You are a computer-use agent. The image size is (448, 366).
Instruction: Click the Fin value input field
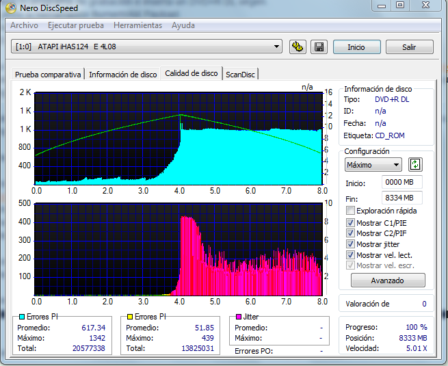[401, 198]
